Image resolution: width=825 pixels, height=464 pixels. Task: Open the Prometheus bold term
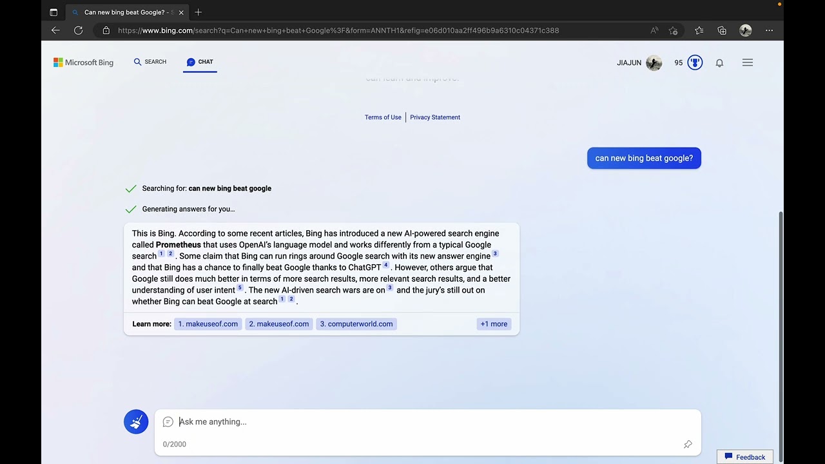point(179,245)
